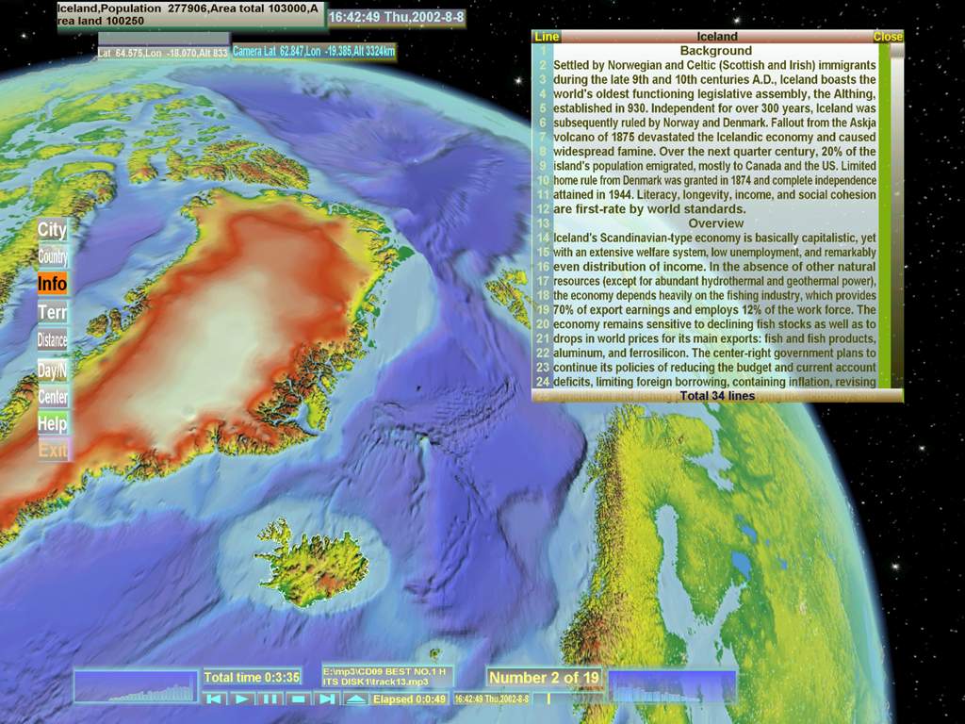Open the City menu button
The height and width of the screenshot is (724, 965).
point(52,230)
